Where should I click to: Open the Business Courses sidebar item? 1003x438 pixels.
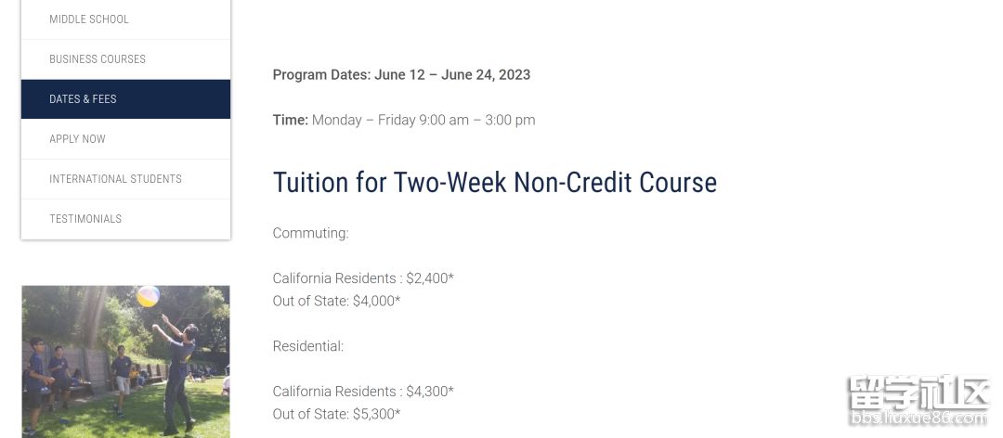(x=125, y=58)
